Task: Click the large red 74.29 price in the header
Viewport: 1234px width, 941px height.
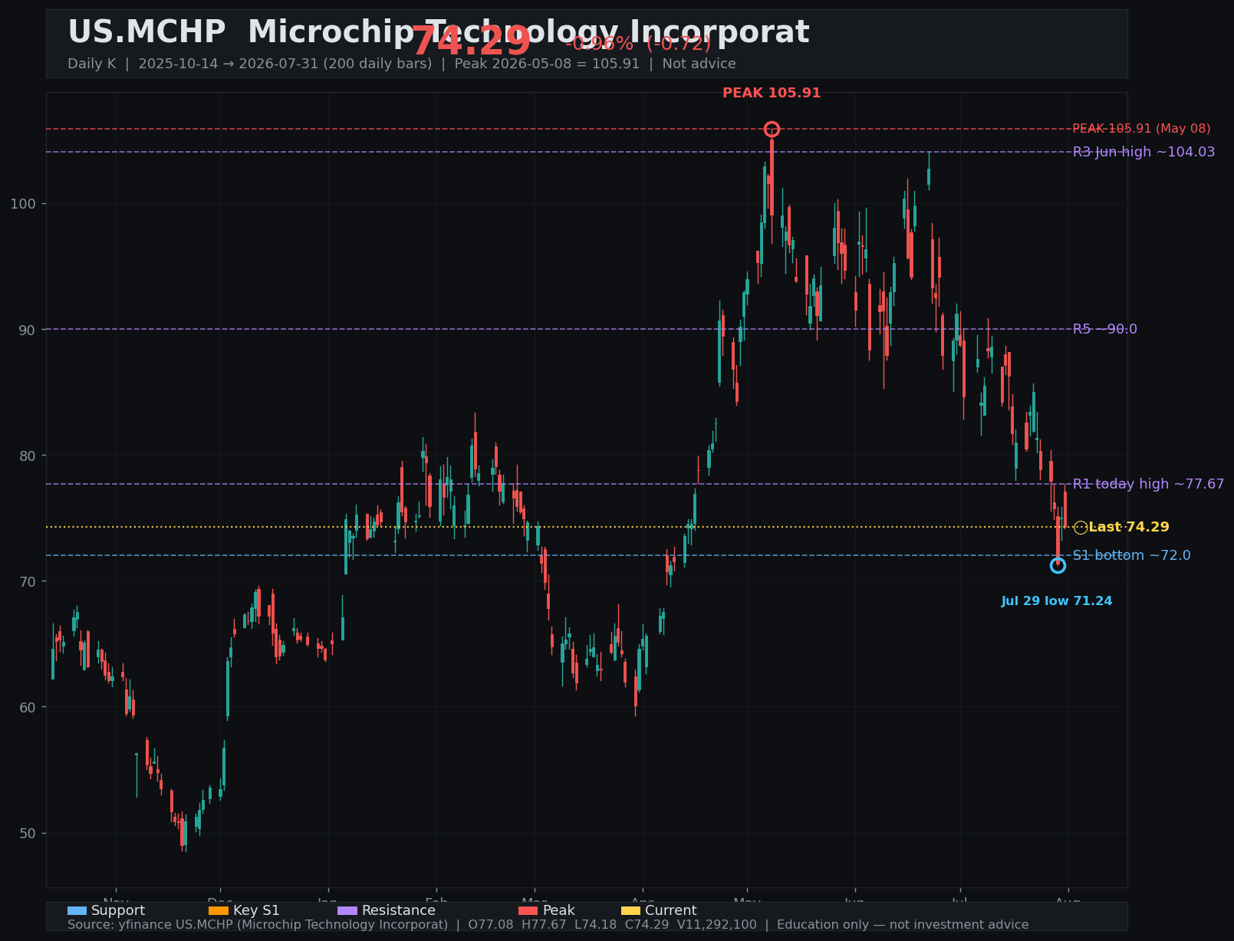Action: click(471, 41)
